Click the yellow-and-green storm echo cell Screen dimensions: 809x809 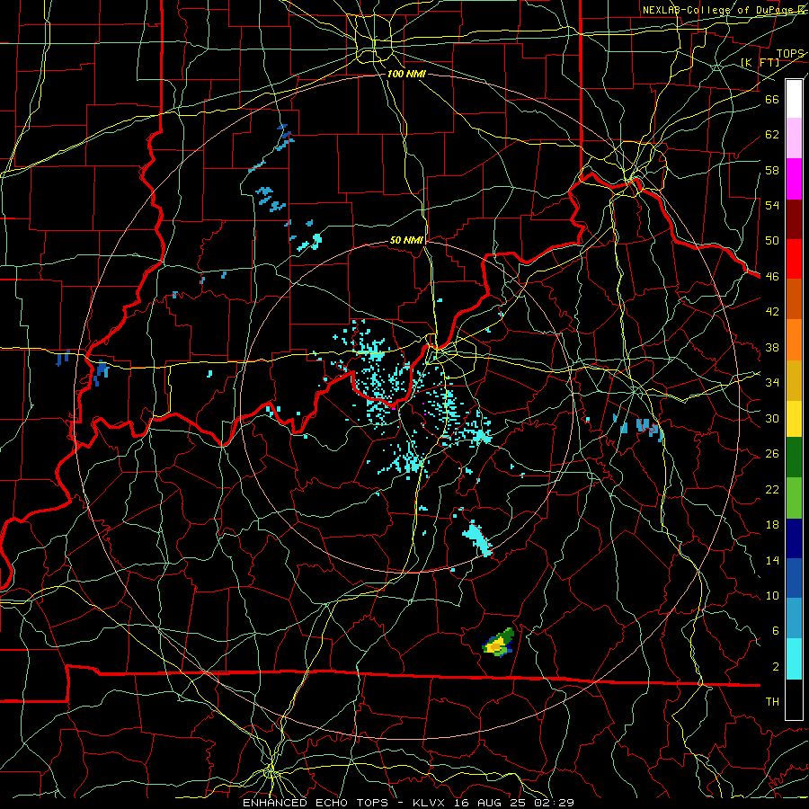coord(498,643)
